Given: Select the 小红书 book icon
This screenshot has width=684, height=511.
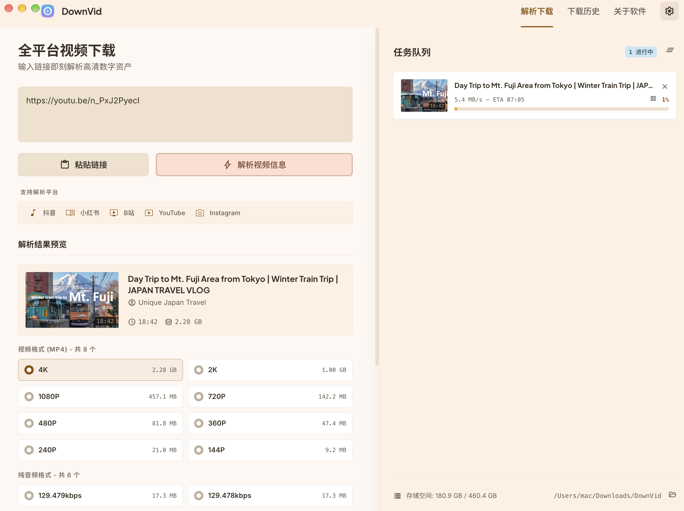Looking at the screenshot, I should pyautogui.click(x=70, y=213).
